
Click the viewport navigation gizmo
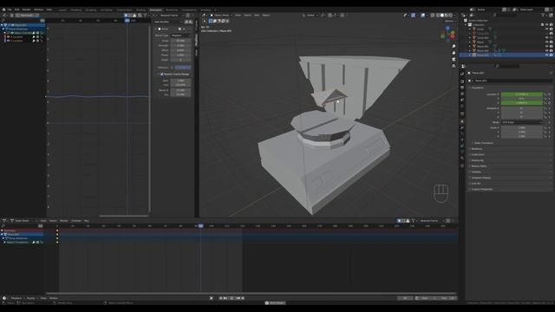click(448, 35)
